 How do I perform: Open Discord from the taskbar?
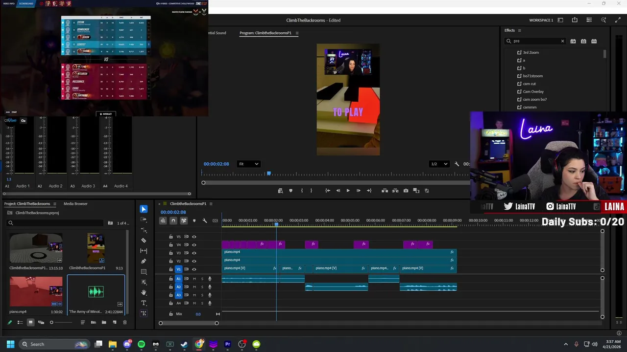point(127,344)
